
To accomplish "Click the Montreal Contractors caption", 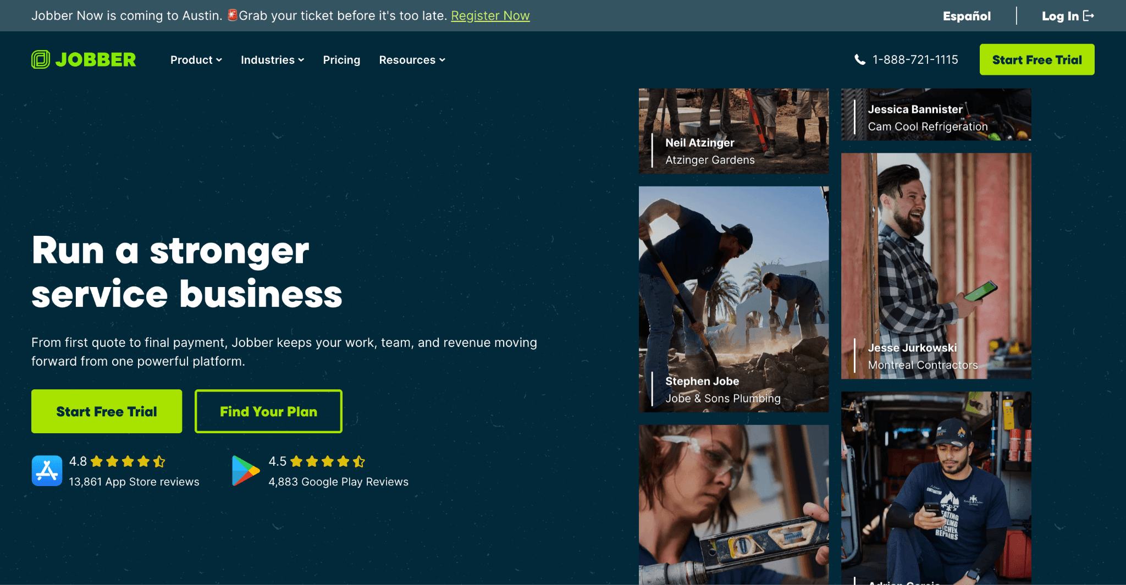I will point(923,365).
